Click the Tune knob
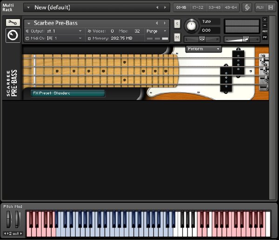The height and width of the screenshot is (240, 279). click(191, 26)
